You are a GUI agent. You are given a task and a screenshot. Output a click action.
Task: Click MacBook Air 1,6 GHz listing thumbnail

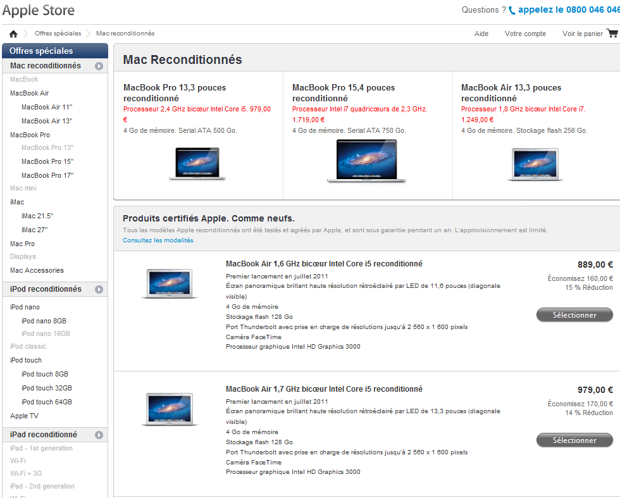(x=170, y=283)
